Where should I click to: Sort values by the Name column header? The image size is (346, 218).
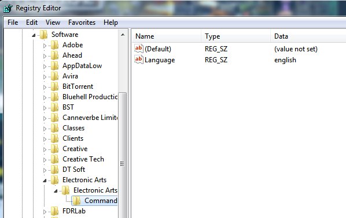point(167,36)
